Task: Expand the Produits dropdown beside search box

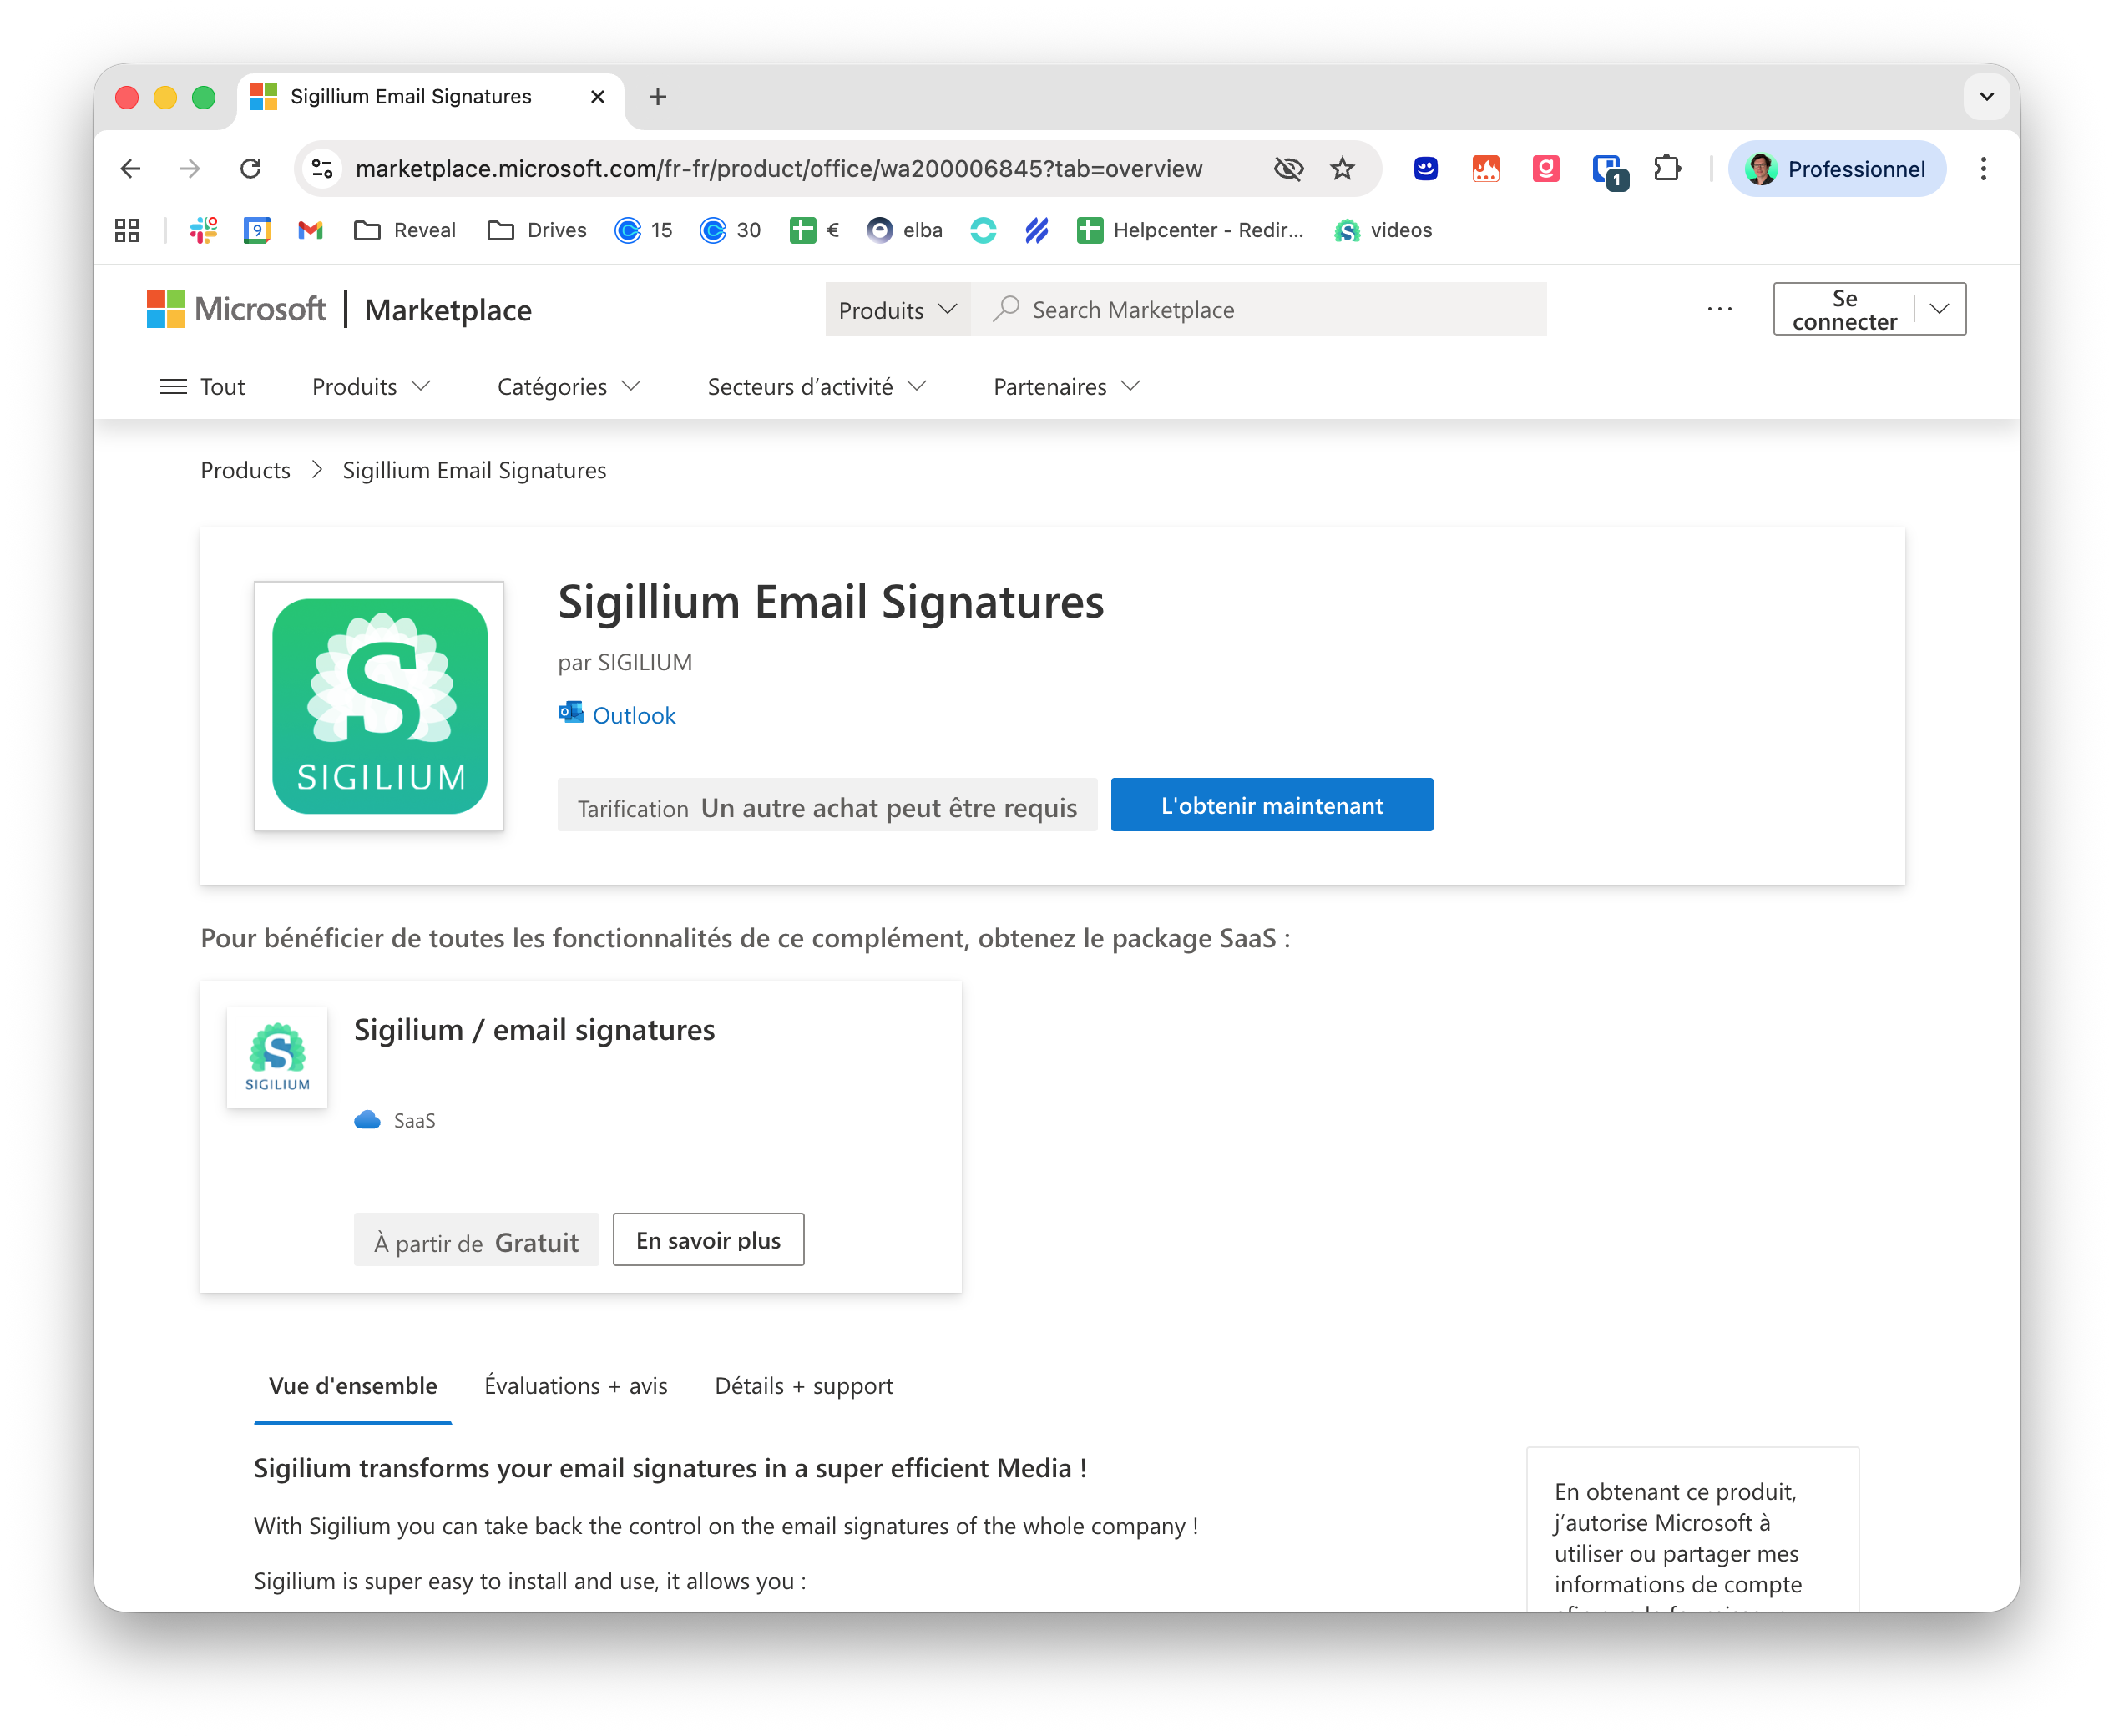Action: pos(898,310)
